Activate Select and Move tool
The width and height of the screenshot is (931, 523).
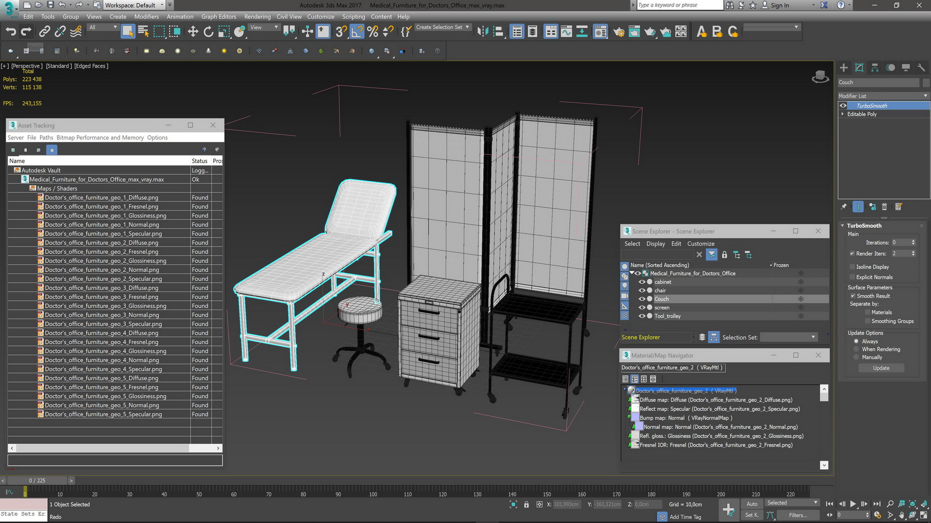tap(193, 32)
